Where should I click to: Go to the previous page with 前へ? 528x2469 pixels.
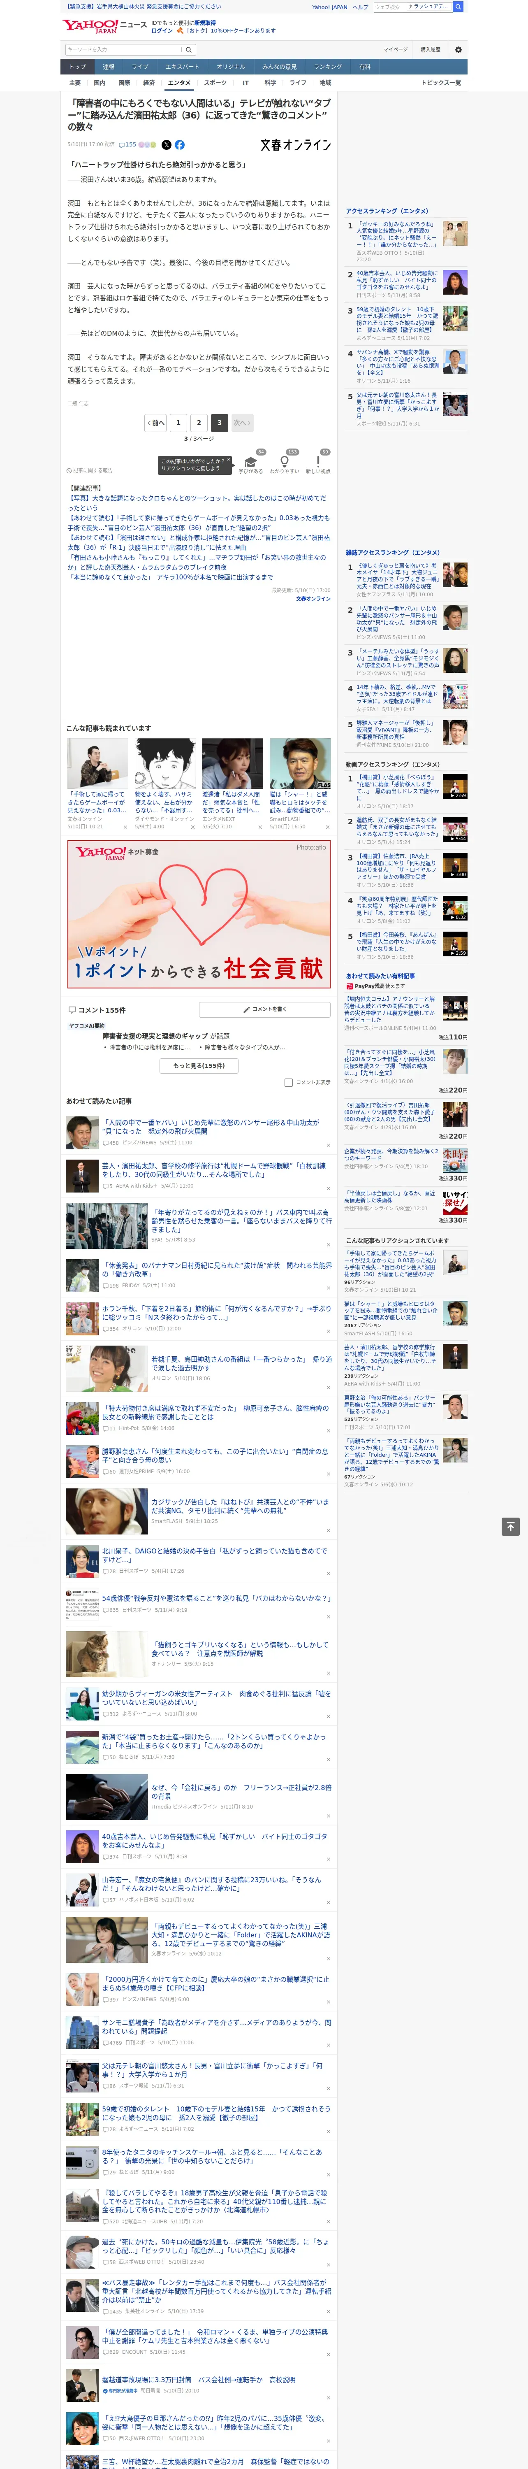point(156,423)
